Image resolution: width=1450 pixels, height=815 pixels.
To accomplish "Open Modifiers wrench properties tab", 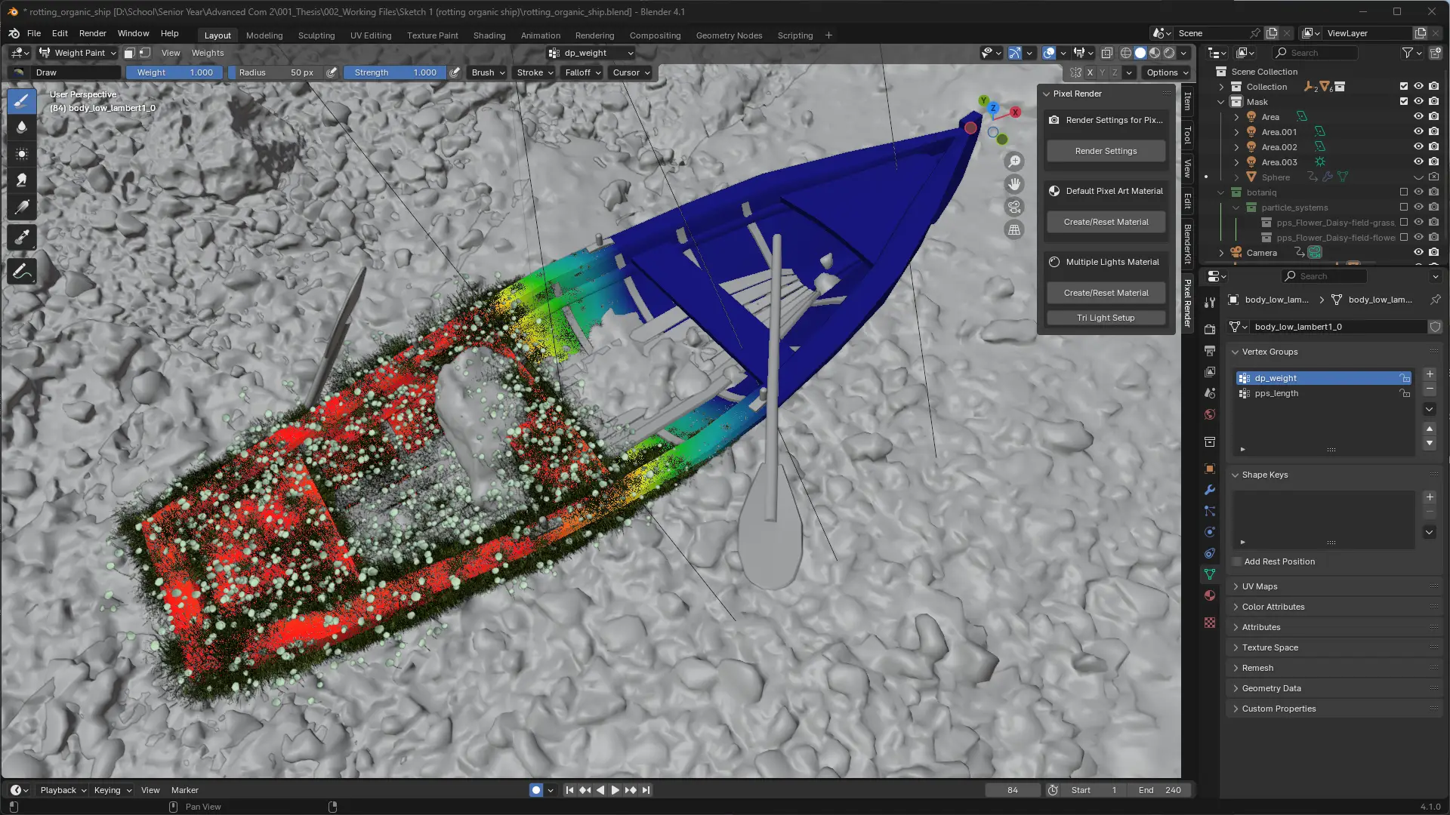I will [1210, 490].
